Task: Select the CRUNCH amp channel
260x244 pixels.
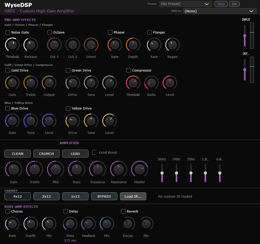Action: coord(46,154)
